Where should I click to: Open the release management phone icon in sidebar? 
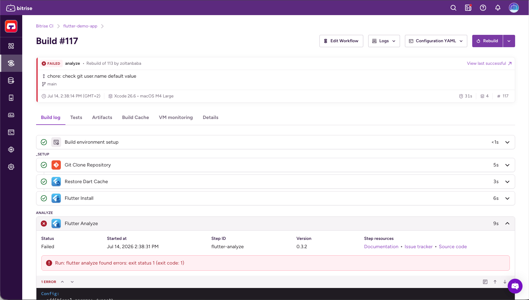[11, 98]
